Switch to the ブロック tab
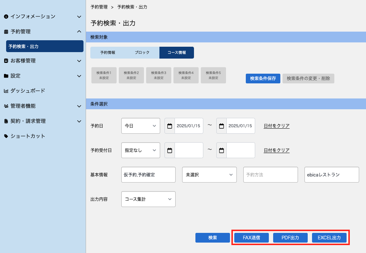 click(142, 53)
